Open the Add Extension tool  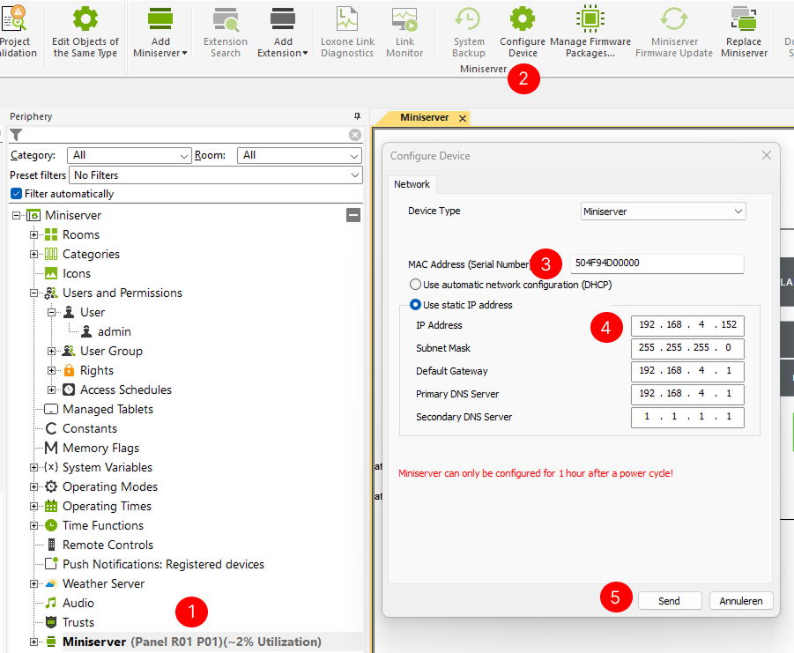point(283,33)
